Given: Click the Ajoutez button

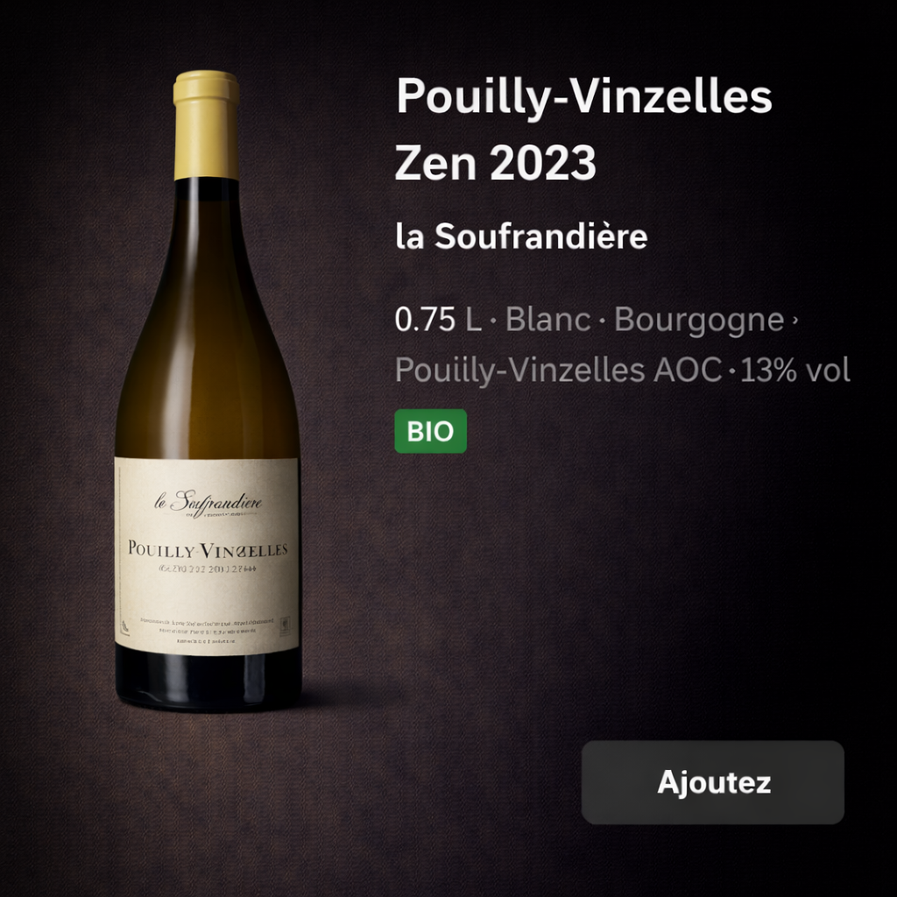Looking at the screenshot, I should point(712,782).
